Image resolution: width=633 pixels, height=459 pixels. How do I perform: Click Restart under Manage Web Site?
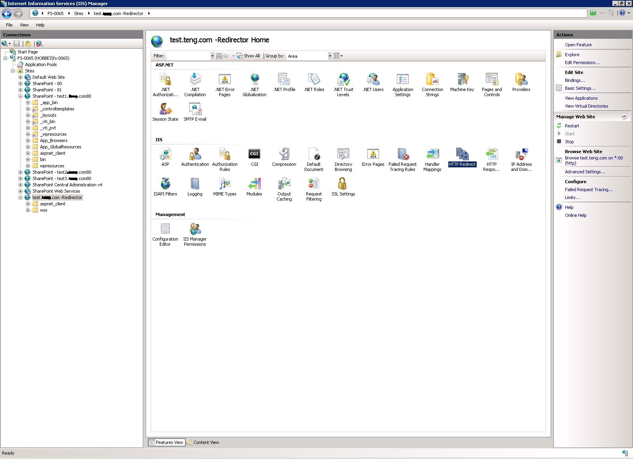[x=572, y=126]
